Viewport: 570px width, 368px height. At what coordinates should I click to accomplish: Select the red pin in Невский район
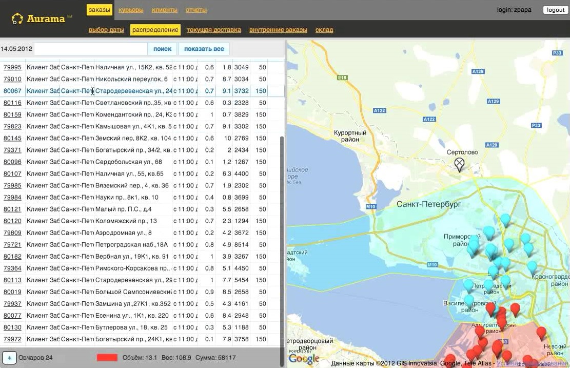[541, 333]
